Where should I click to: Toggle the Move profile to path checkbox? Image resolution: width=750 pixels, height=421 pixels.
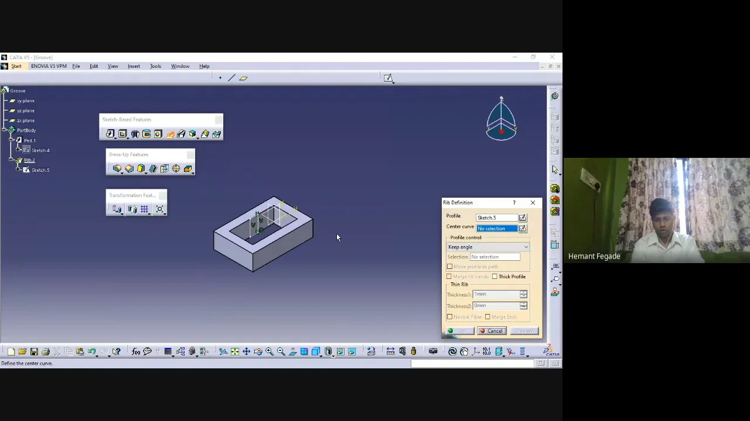[x=450, y=267]
